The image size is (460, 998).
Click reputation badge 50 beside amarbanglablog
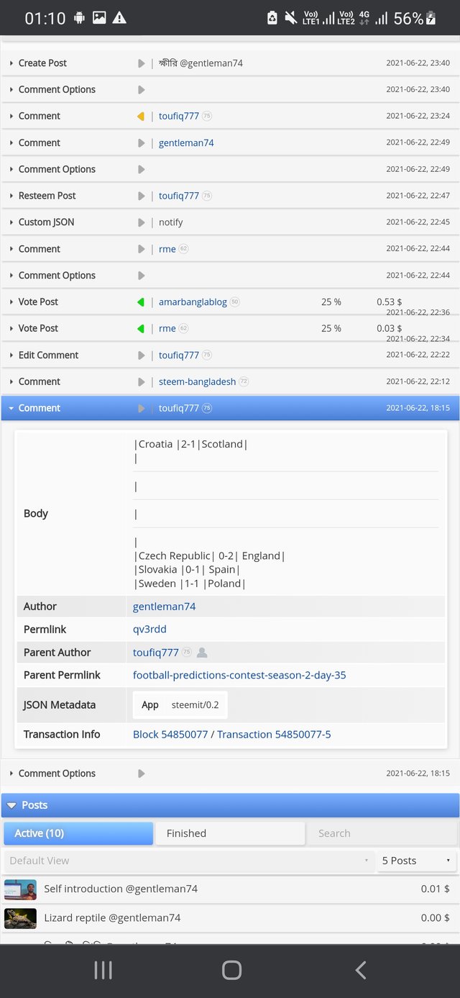tap(235, 302)
